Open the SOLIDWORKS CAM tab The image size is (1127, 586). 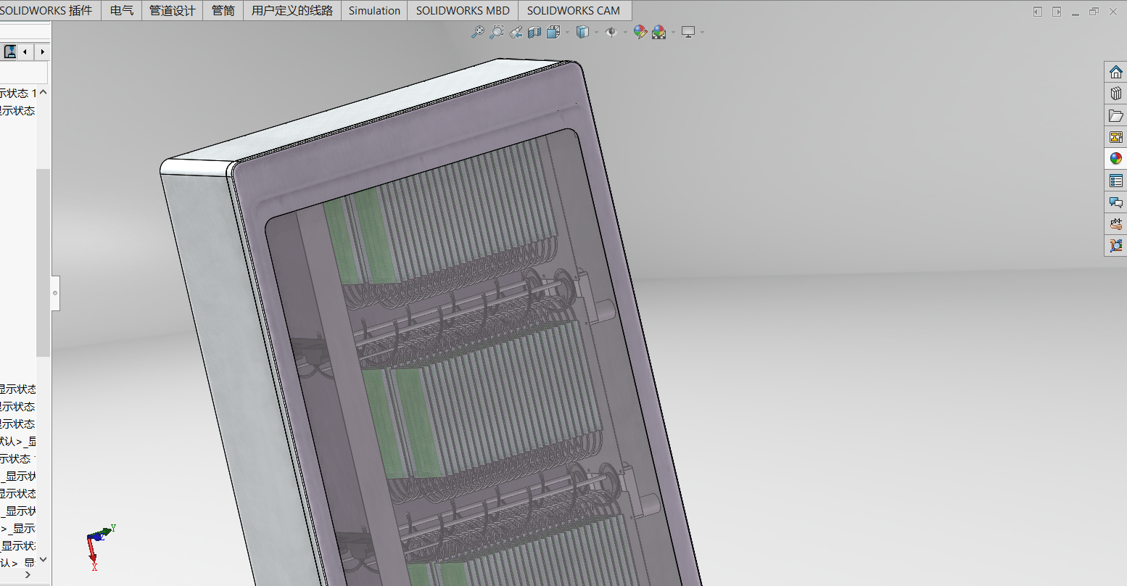(574, 10)
